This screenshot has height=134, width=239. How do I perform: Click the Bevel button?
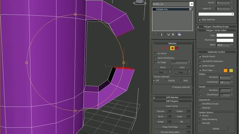[x=161, y=117]
